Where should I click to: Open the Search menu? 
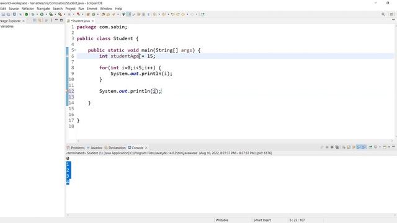pyautogui.click(x=58, y=9)
